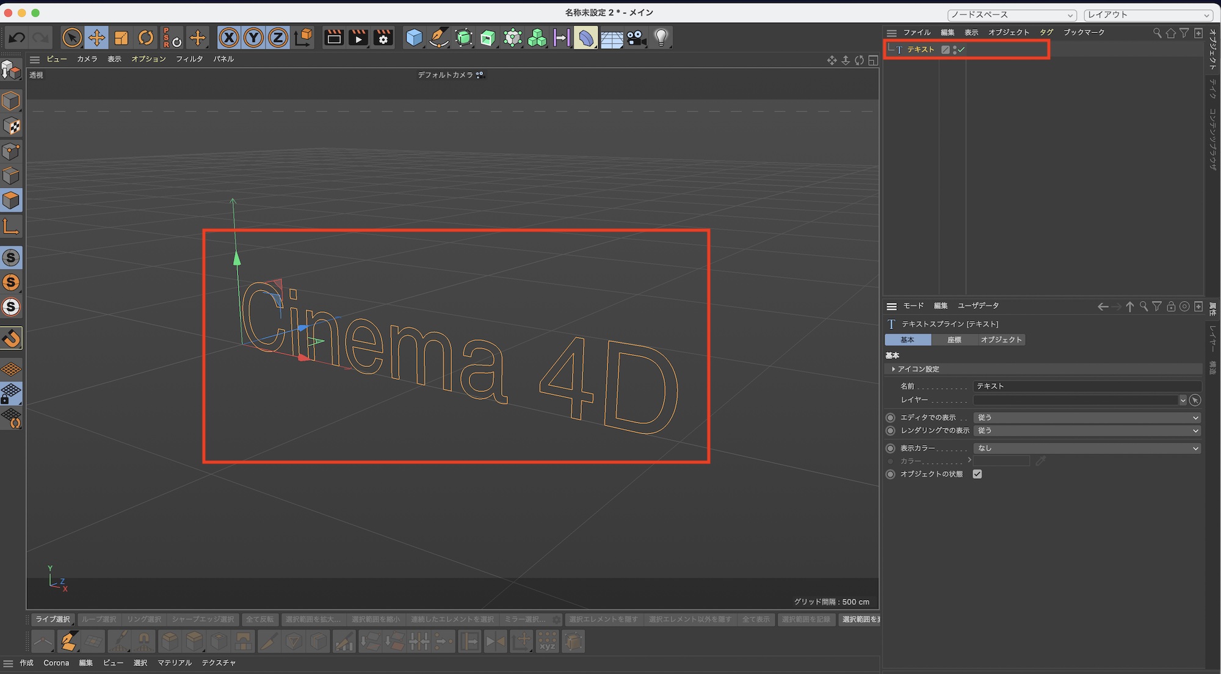The width and height of the screenshot is (1221, 674).
Task: Click the Light bulb icon
Action: click(x=661, y=38)
